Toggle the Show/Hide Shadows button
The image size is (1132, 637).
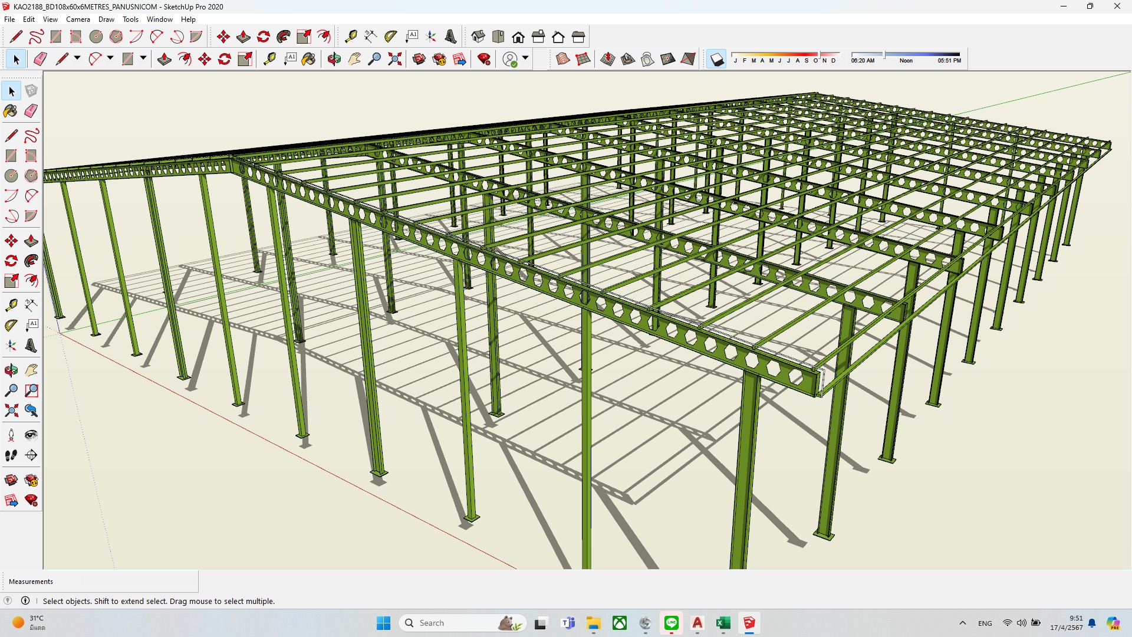tap(716, 59)
